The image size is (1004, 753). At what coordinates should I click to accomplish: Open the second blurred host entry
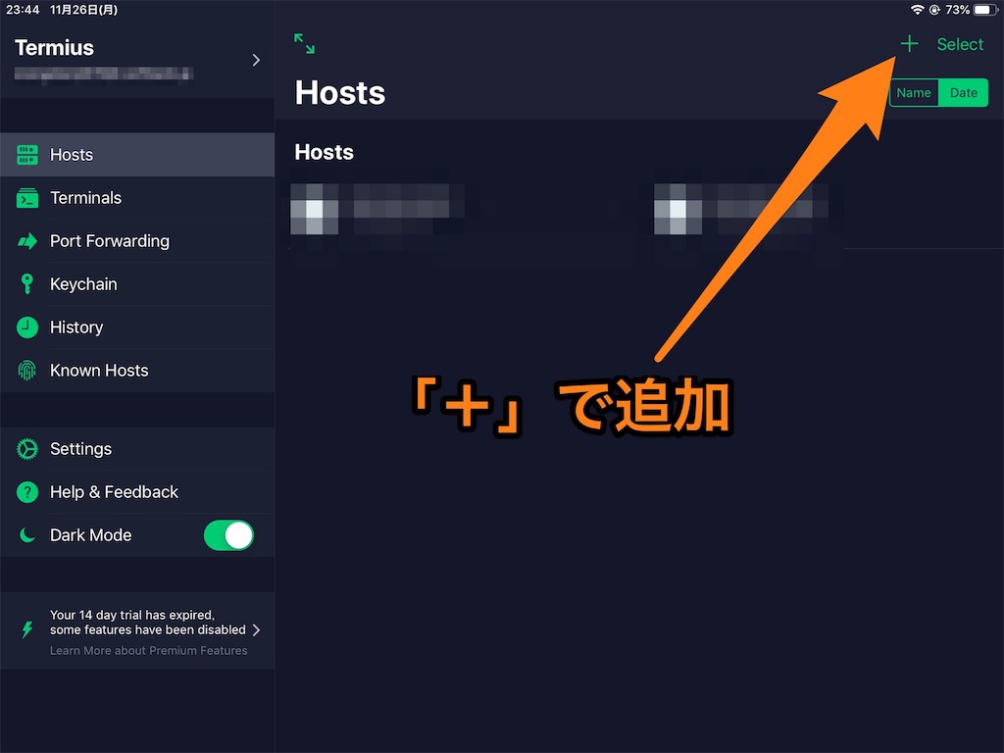pos(741,210)
